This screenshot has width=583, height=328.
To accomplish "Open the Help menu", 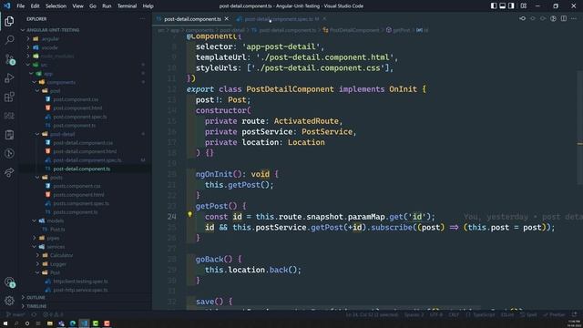I will (x=148, y=6).
